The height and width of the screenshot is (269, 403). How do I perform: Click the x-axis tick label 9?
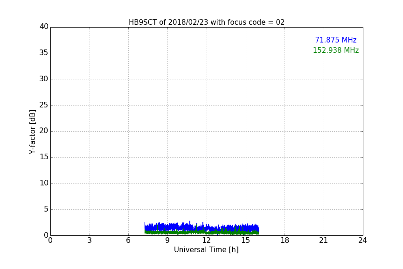click(167, 241)
